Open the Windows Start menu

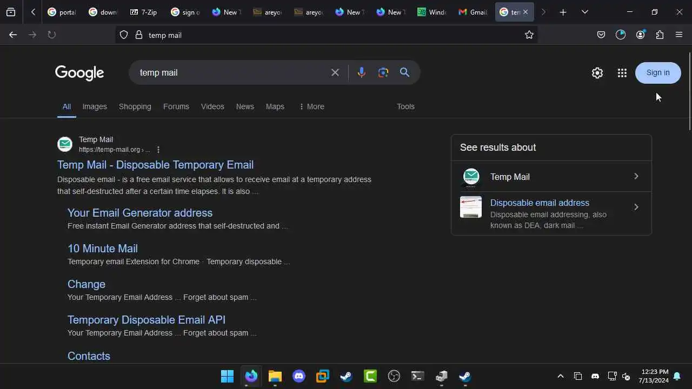pos(228,376)
